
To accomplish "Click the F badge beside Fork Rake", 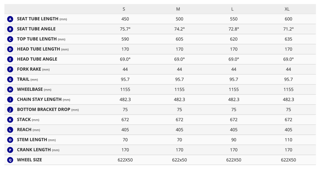I will tap(10, 69).
